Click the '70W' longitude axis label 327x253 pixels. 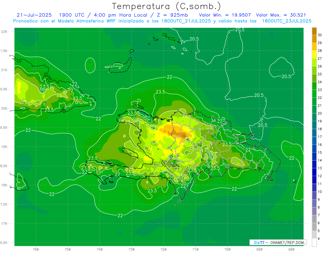click(228, 249)
